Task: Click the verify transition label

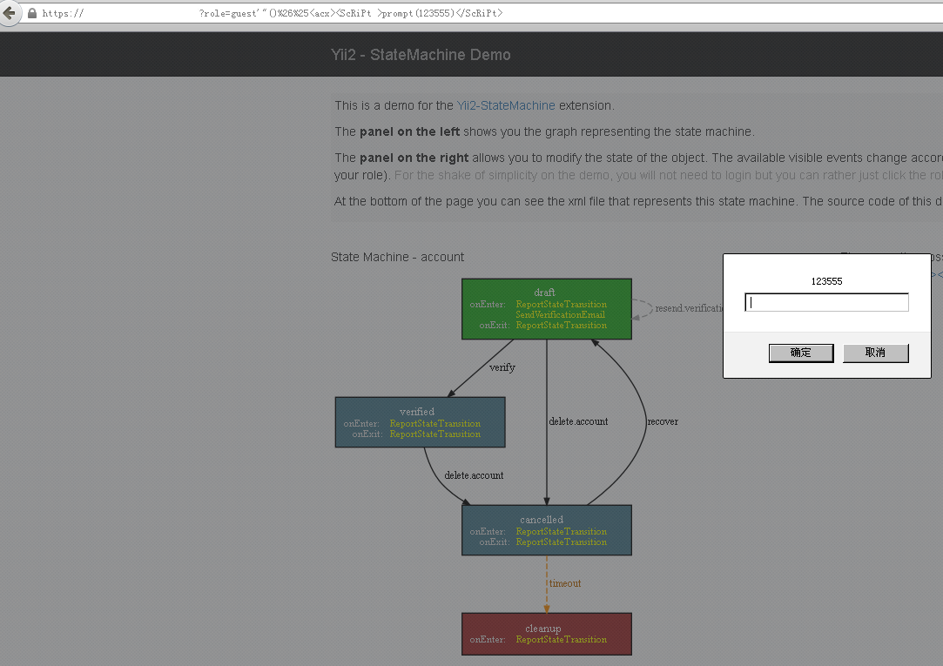Action: pyautogui.click(x=502, y=367)
